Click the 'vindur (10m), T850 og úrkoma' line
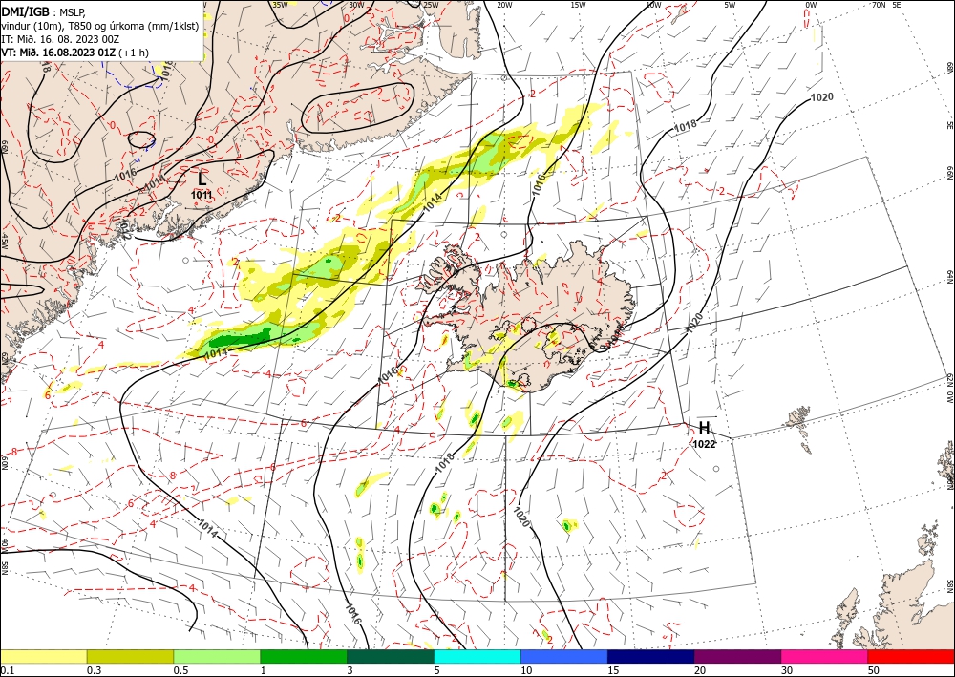955x677 pixels. tap(100, 26)
